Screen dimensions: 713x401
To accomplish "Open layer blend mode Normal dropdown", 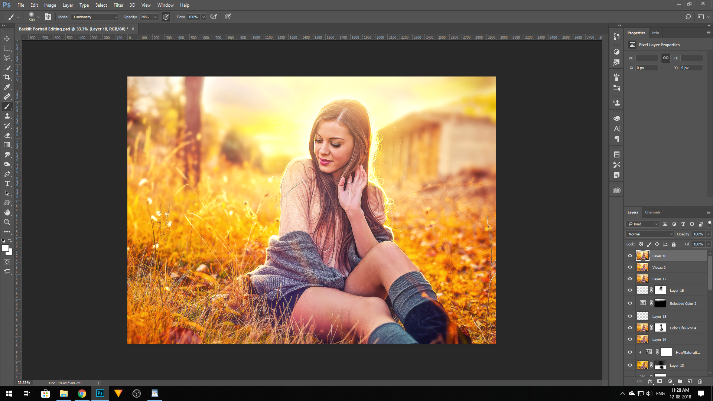I will pos(650,234).
